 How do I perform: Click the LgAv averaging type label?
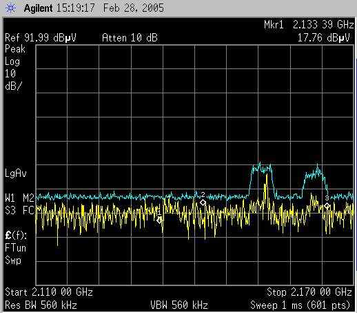click(16, 173)
